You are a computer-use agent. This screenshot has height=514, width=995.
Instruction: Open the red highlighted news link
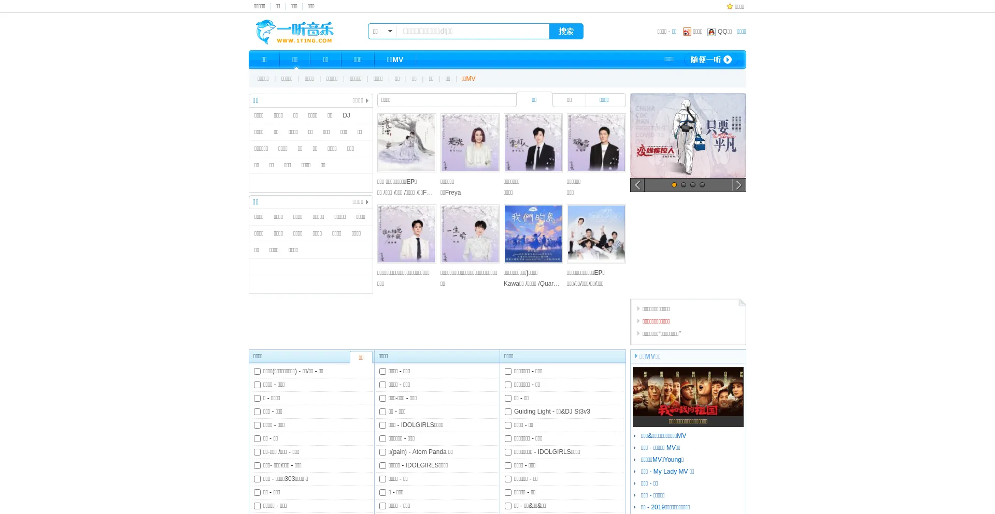click(x=656, y=321)
